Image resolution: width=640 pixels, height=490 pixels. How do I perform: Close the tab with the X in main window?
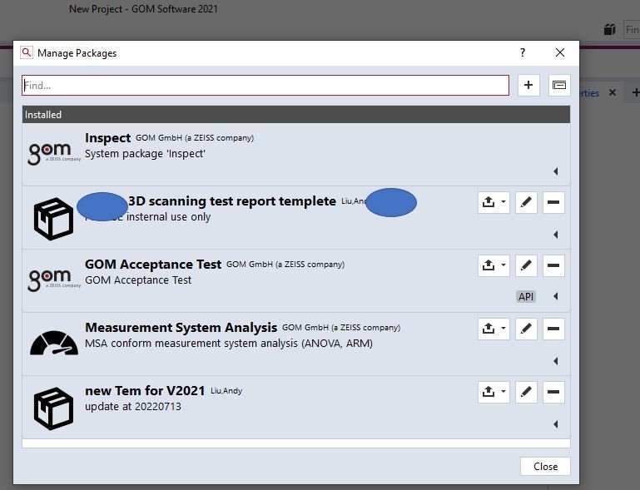(613, 92)
